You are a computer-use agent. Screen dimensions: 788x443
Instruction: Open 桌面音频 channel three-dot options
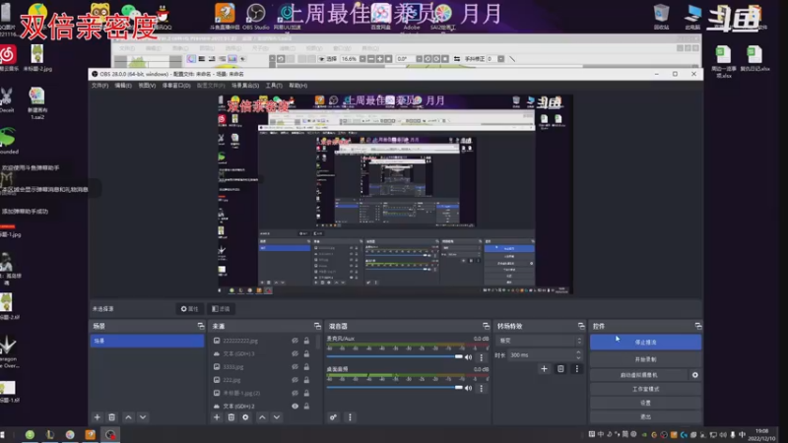[x=481, y=388]
